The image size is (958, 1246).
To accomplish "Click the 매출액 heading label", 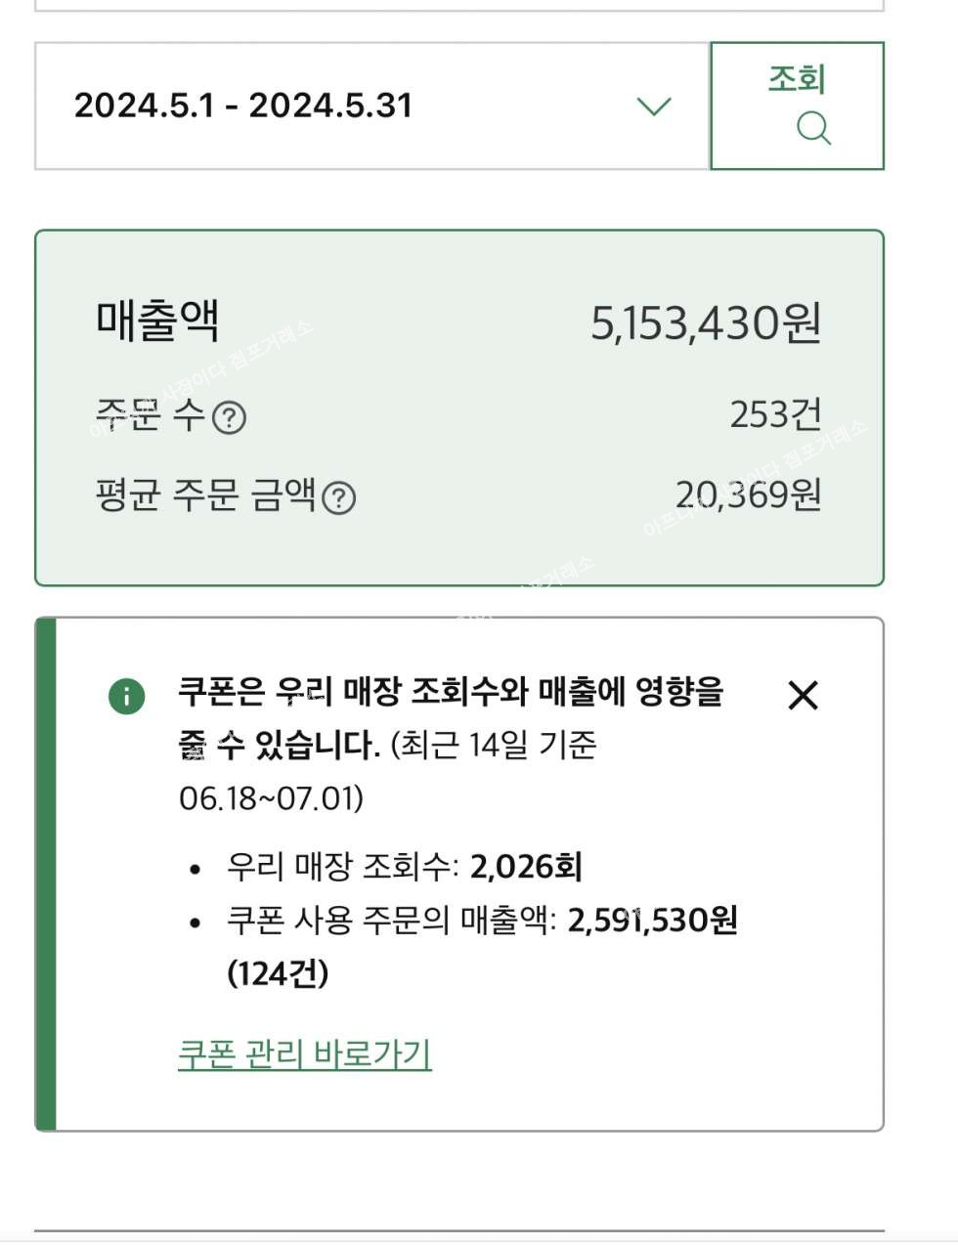I will (157, 321).
